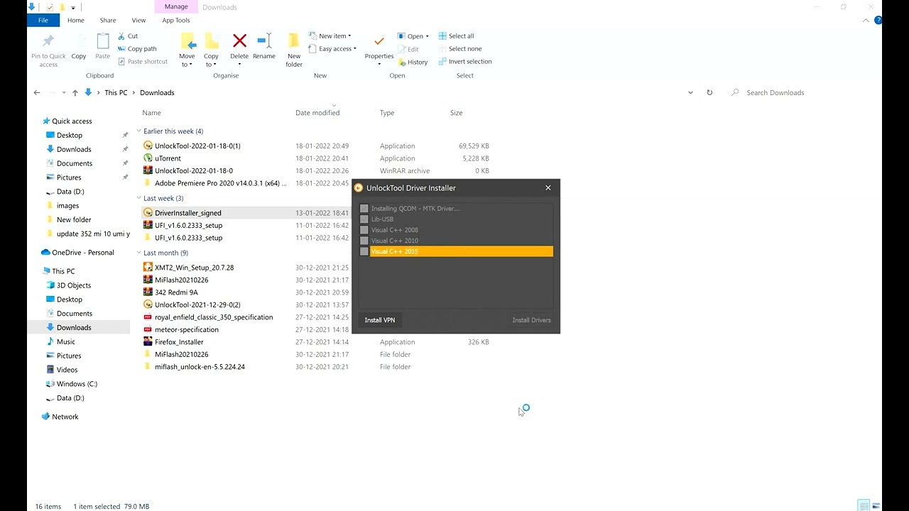
Task: Click Paste shortcut command
Action: (142, 62)
